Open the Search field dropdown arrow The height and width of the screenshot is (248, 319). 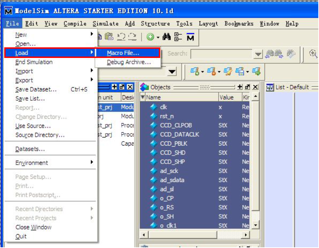[258, 54]
